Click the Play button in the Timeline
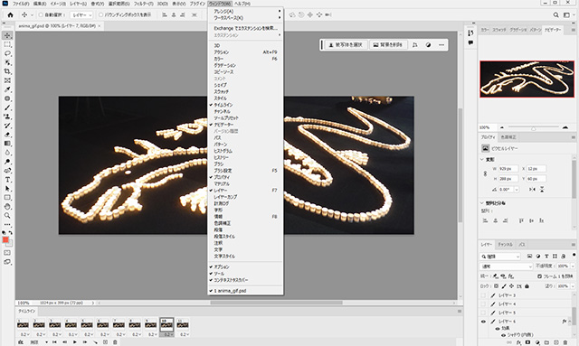Viewport: 579px width, 346px height. click(x=75, y=342)
